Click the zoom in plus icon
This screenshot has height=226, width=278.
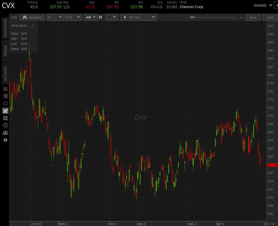[x=241, y=17]
